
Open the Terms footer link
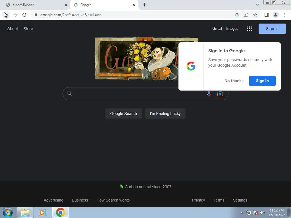click(x=219, y=200)
